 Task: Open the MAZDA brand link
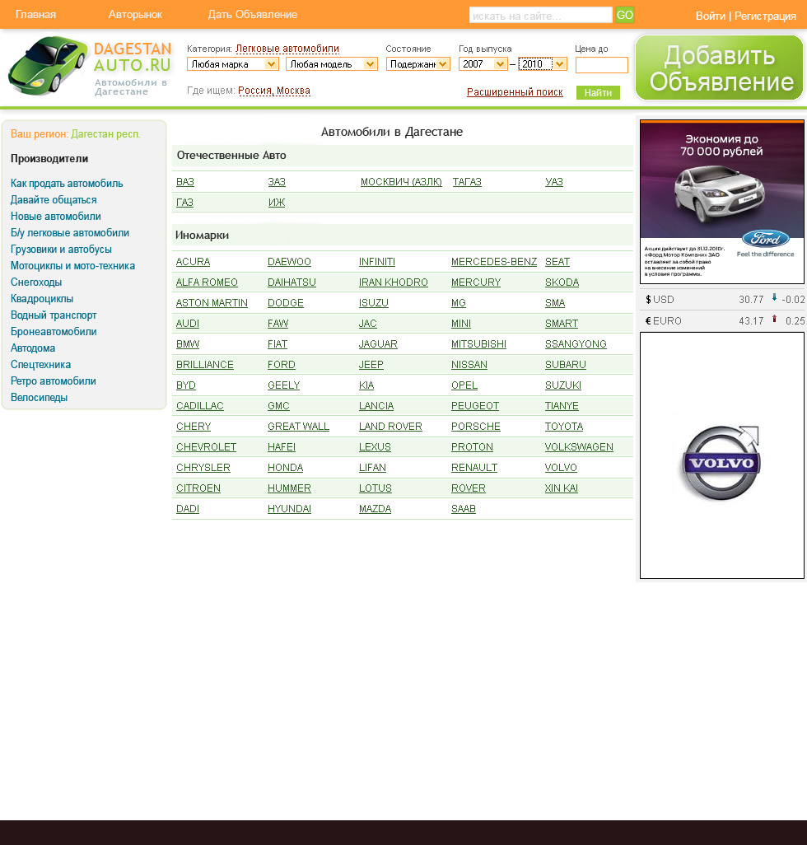pyautogui.click(x=375, y=509)
